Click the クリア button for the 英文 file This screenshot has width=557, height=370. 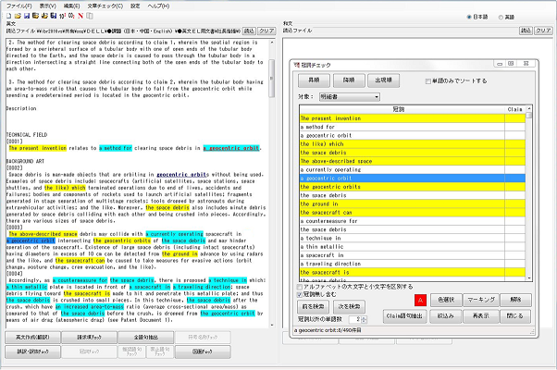click(266, 31)
